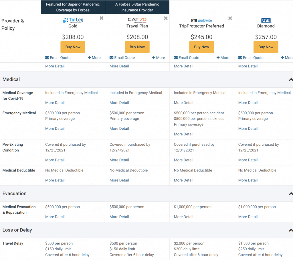This screenshot has width=293, height=260.
Task: Click the HTH Worldwide logo
Action: (201, 20)
